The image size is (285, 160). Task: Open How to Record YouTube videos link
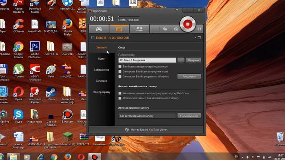point(149,130)
